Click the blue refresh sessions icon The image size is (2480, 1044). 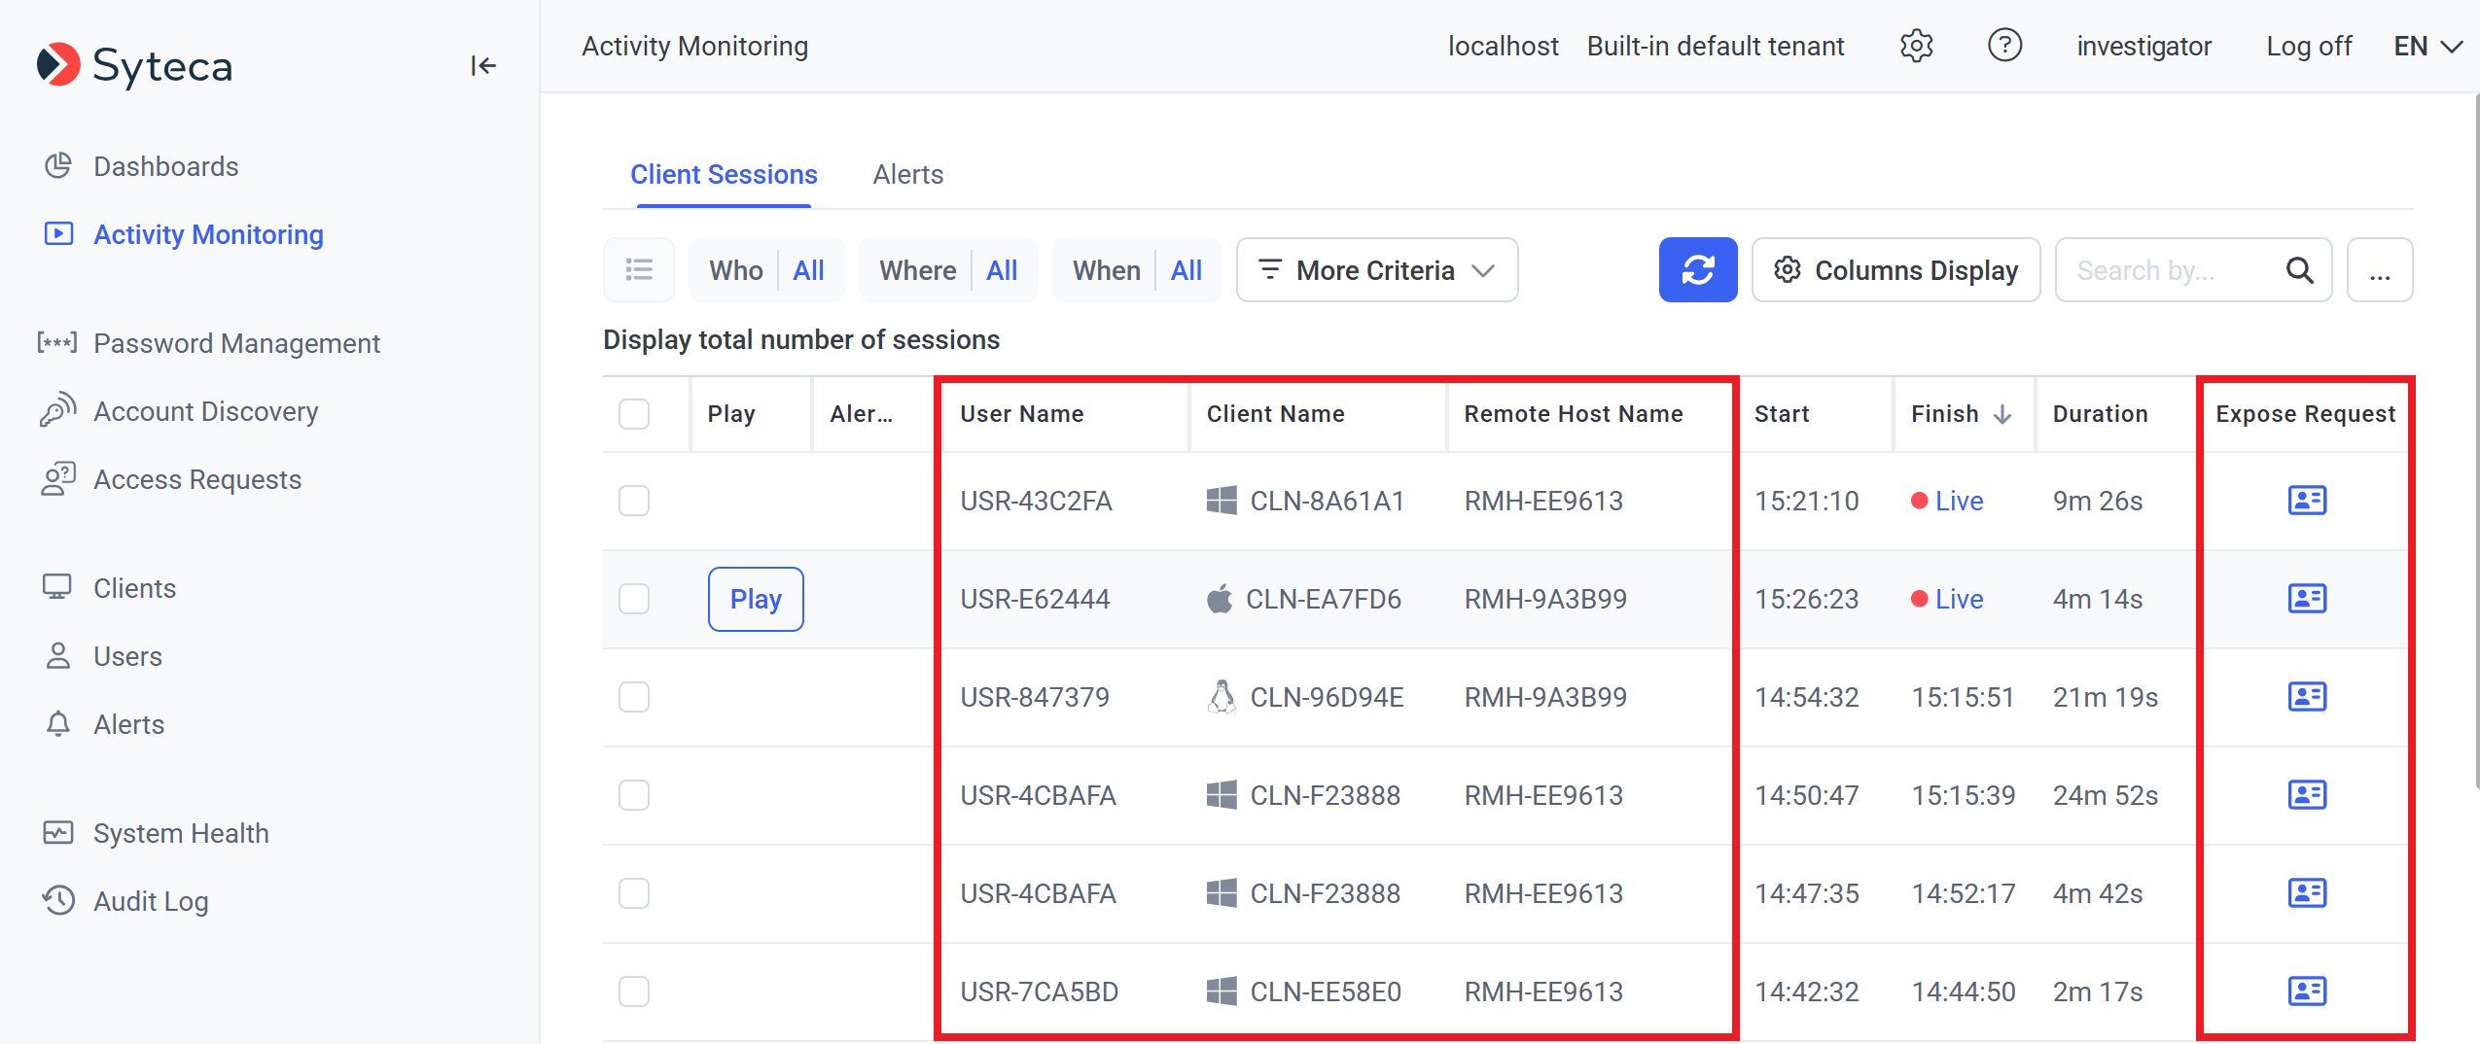[x=1697, y=270]
